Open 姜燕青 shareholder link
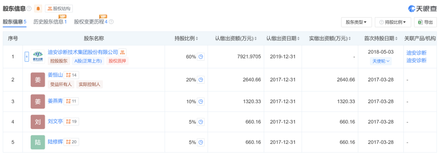This screenshot has width=441, height=157. tap(55, 101)
